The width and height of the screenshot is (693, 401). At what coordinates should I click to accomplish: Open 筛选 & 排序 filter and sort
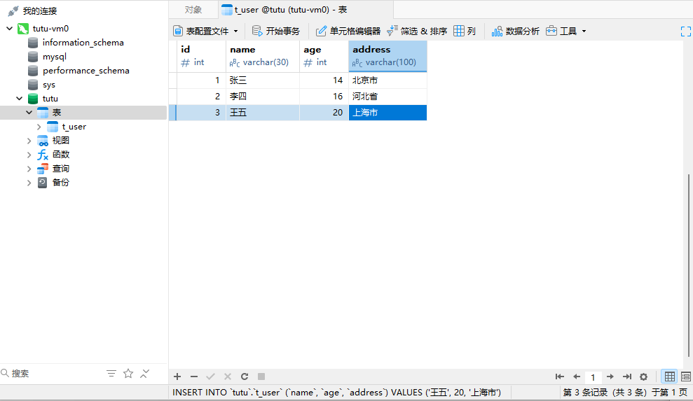point(417,31)
